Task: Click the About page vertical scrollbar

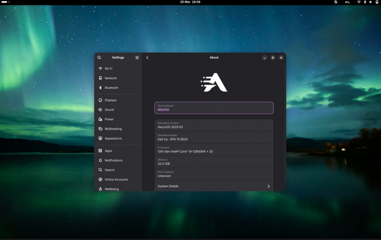Action: [x=285, y=124]
